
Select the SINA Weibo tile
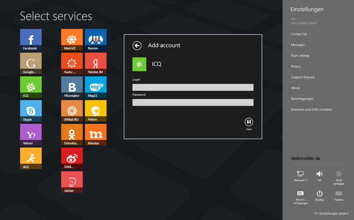tap(72, 158)
